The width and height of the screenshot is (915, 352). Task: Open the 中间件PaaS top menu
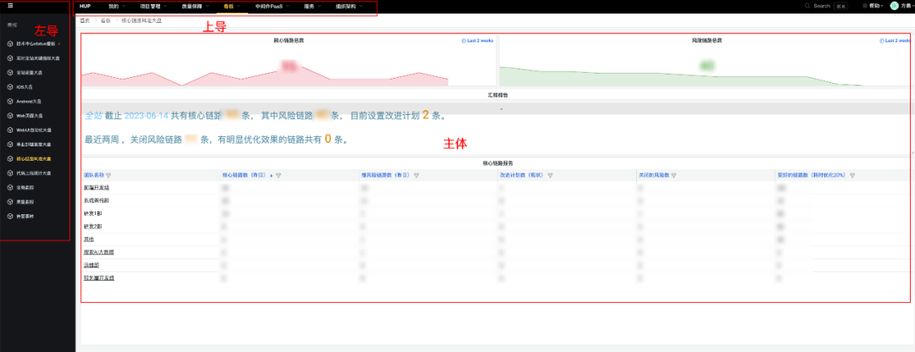point(269,6)
